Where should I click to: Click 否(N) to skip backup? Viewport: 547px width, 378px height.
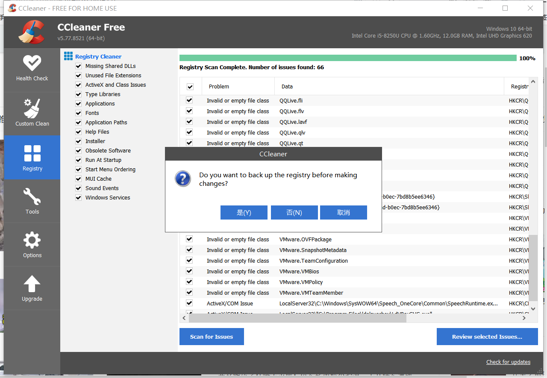tap(294, 213)
